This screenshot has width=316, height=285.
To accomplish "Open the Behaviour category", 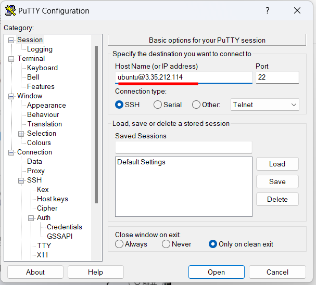I will click(43, 115).
